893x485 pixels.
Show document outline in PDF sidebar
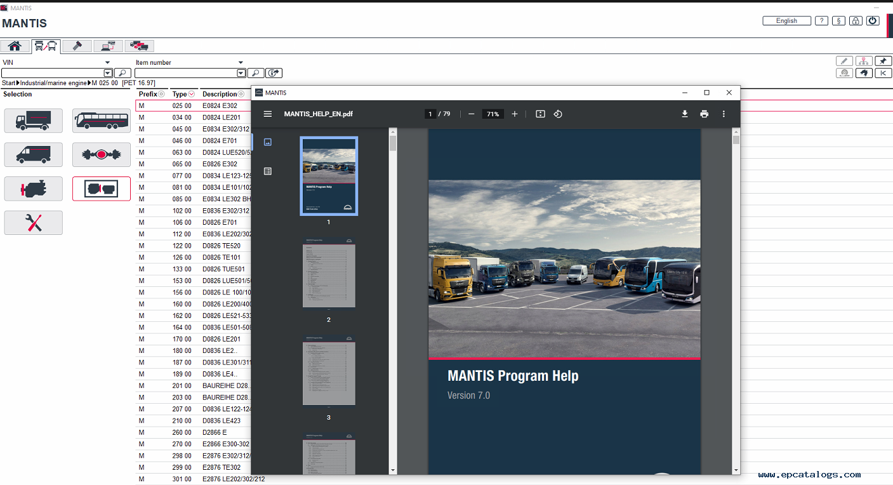coord(268,171)
